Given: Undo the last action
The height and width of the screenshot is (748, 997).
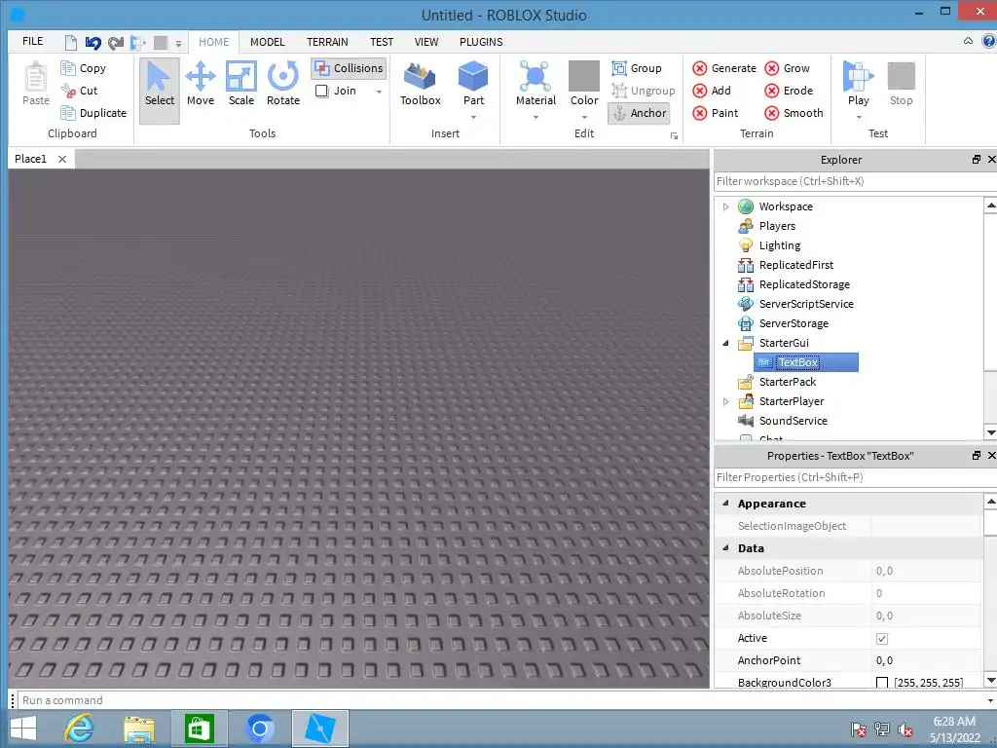Looking at the screenshot, I should point(92,43).
